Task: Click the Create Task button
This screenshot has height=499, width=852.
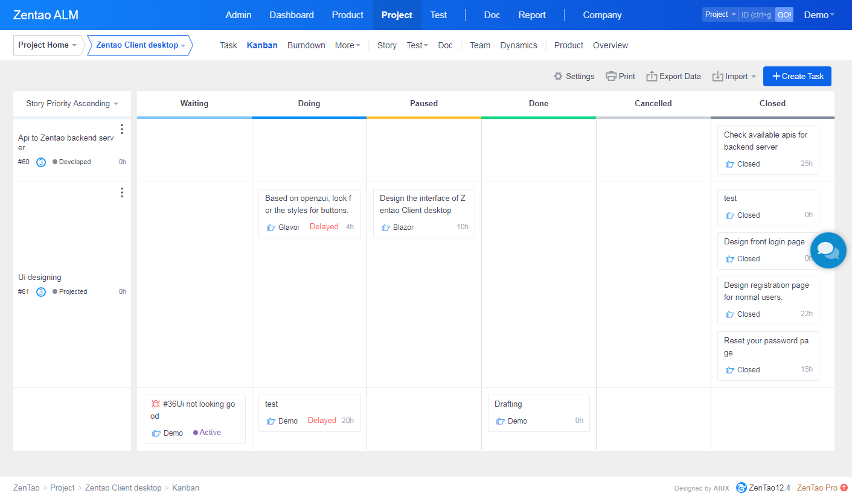Action: [797, 77]
